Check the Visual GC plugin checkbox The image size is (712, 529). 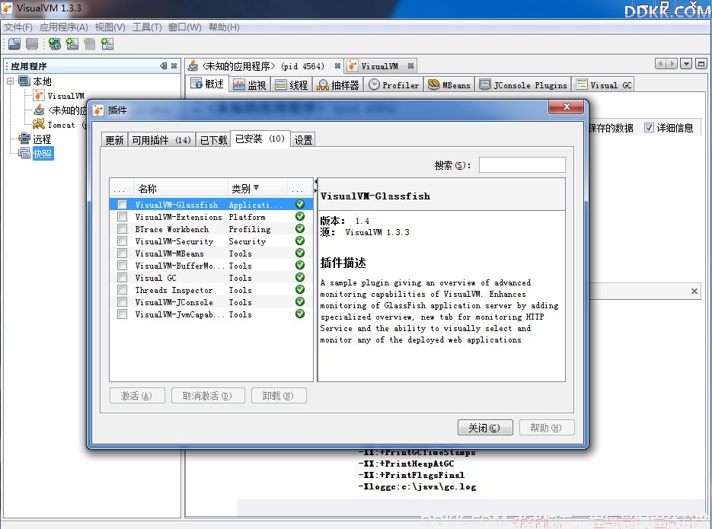point(122,278)
